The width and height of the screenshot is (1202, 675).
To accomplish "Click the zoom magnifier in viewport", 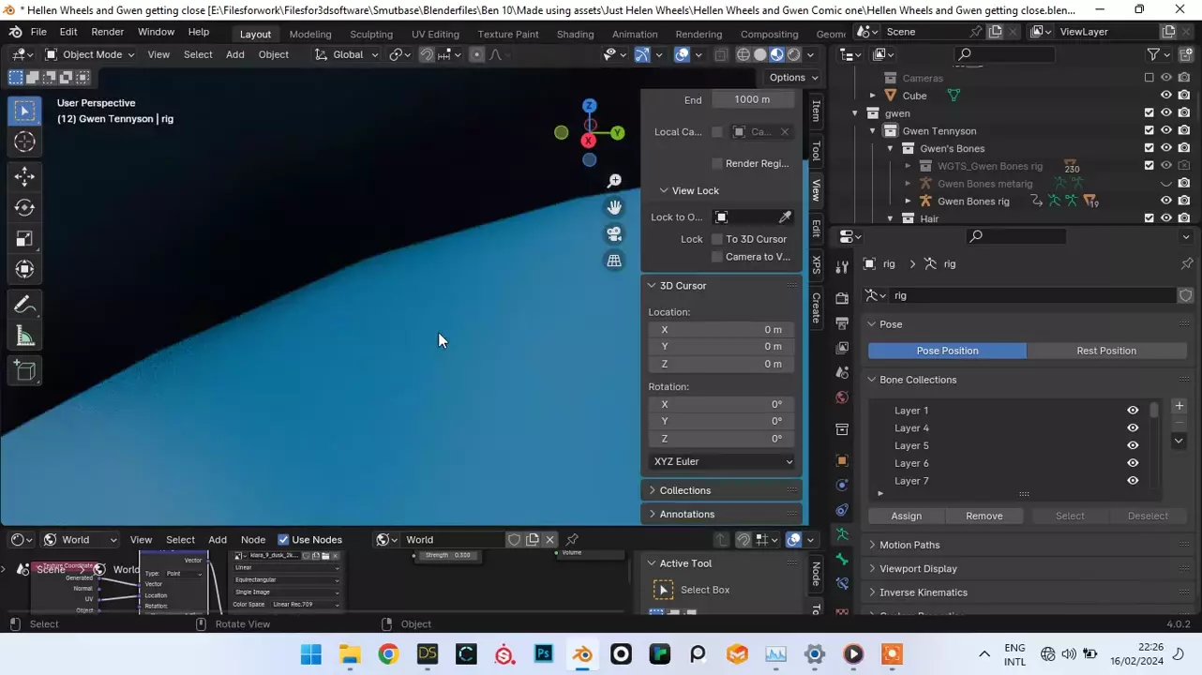I will tap(614, 181).
